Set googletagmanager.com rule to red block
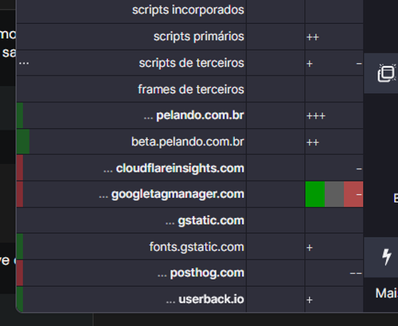This screenshot has height=326, width=398. tap(353, 194)
